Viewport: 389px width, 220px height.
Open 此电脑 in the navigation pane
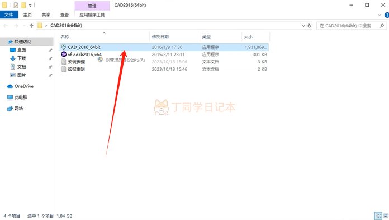(21, 97)
